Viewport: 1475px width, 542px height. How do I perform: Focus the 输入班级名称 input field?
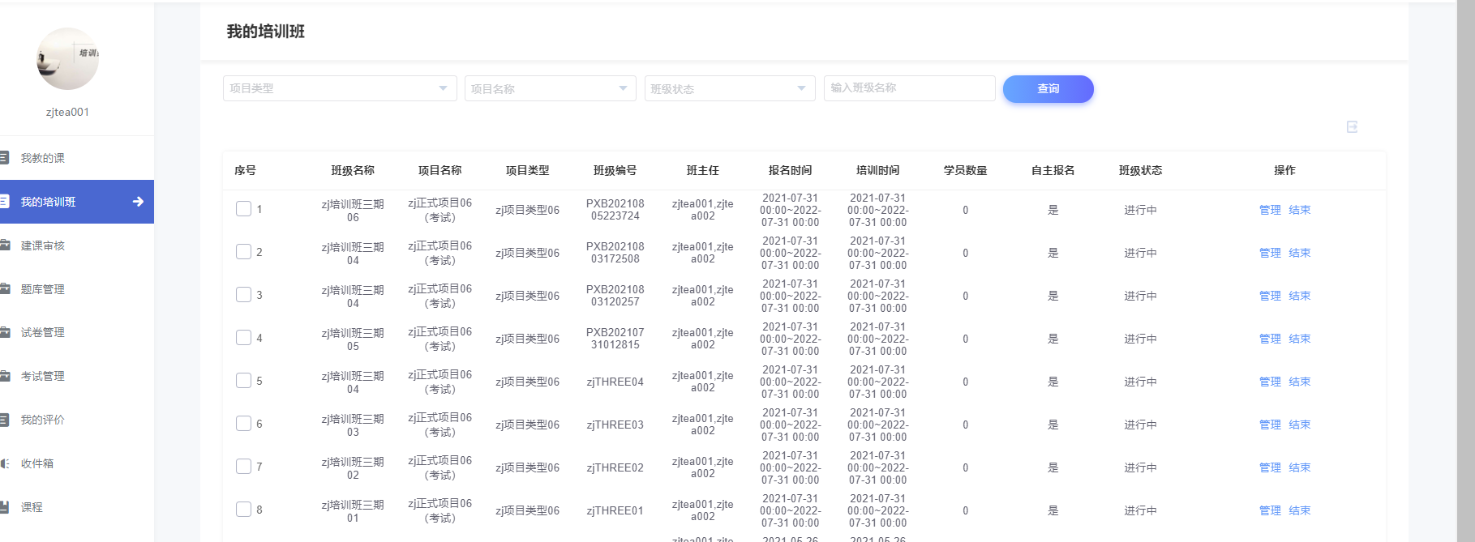909,88
